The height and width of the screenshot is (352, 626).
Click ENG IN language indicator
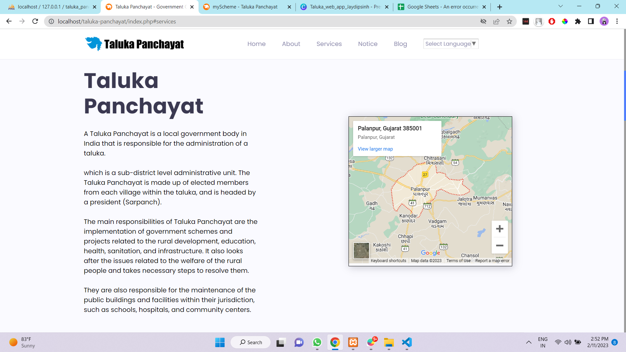(x=543, y=342)
